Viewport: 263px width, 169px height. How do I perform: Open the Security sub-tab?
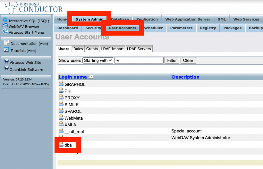tap(93, 28)
